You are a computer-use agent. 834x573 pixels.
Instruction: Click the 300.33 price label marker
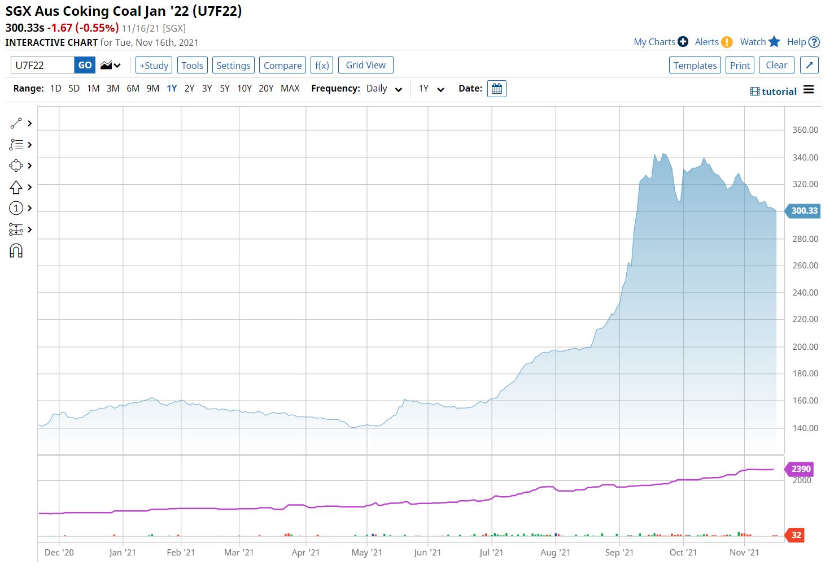[804, 211]
